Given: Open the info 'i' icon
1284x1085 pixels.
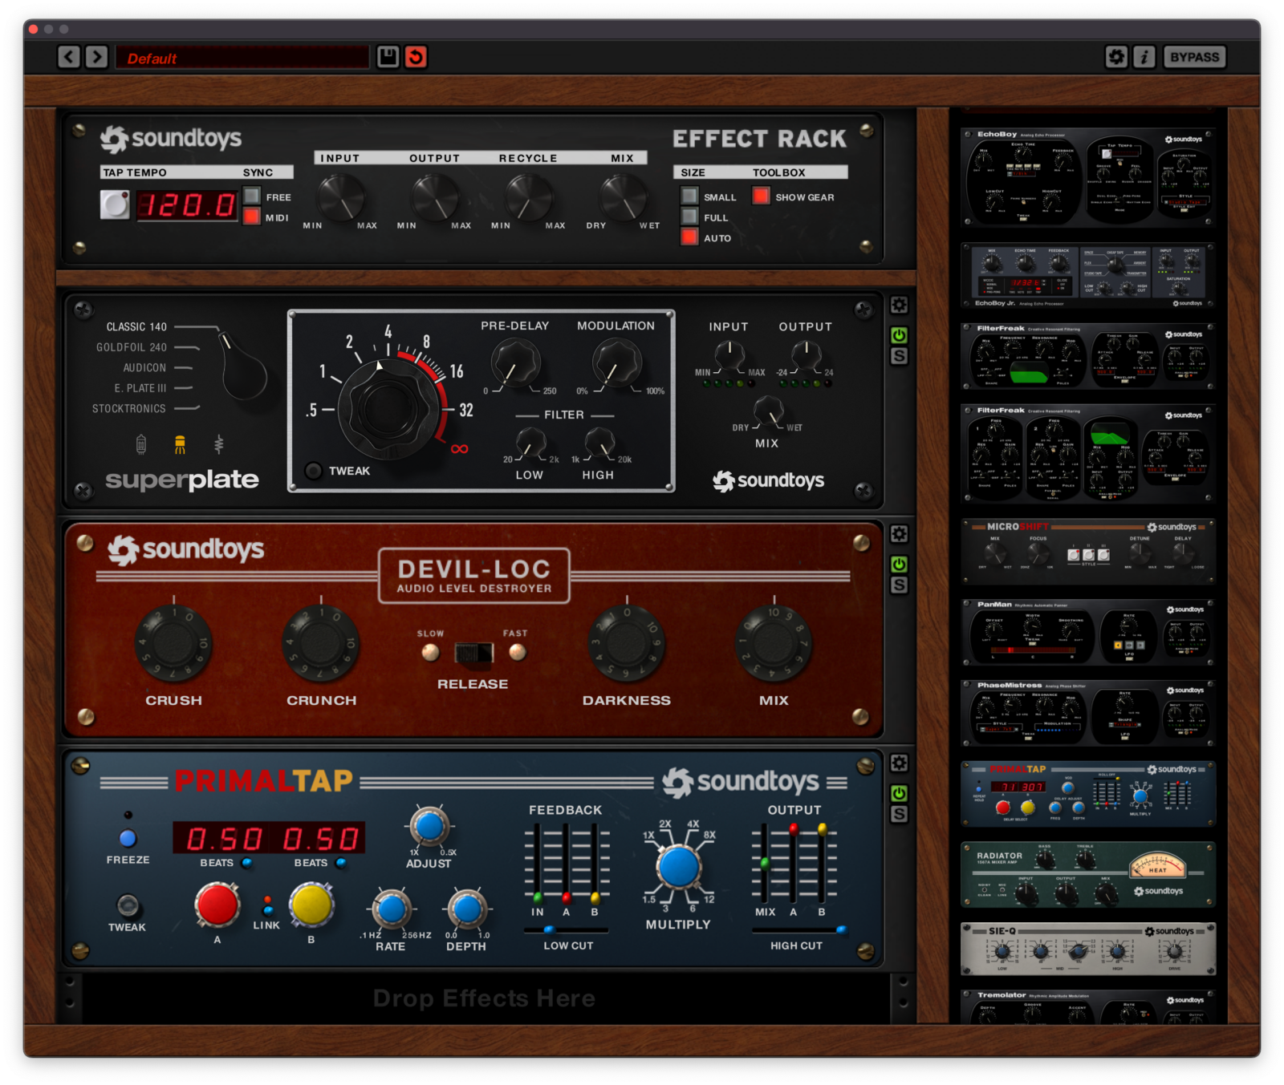Looking at the screenshot, I should click(1144, 57).
